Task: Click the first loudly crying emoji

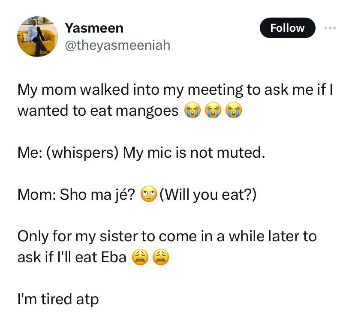Action: pyautogui.click(x=193, y=111)
